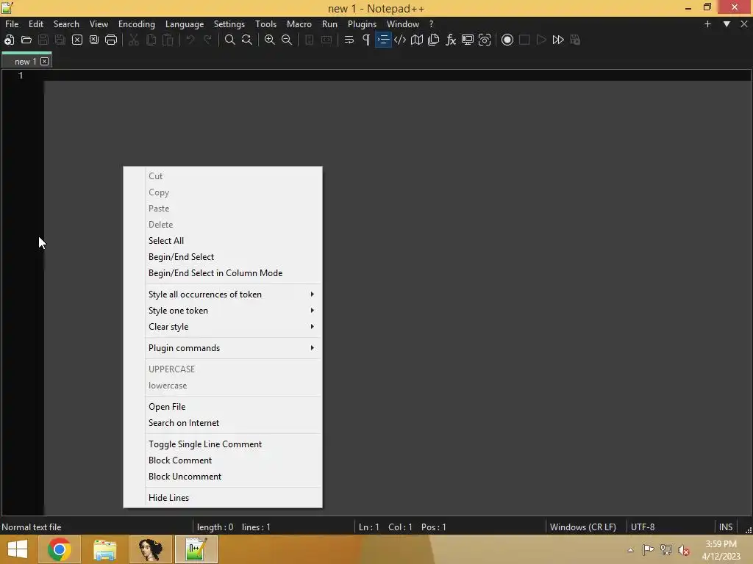Open the Document List icon

(x=434, y=40)
